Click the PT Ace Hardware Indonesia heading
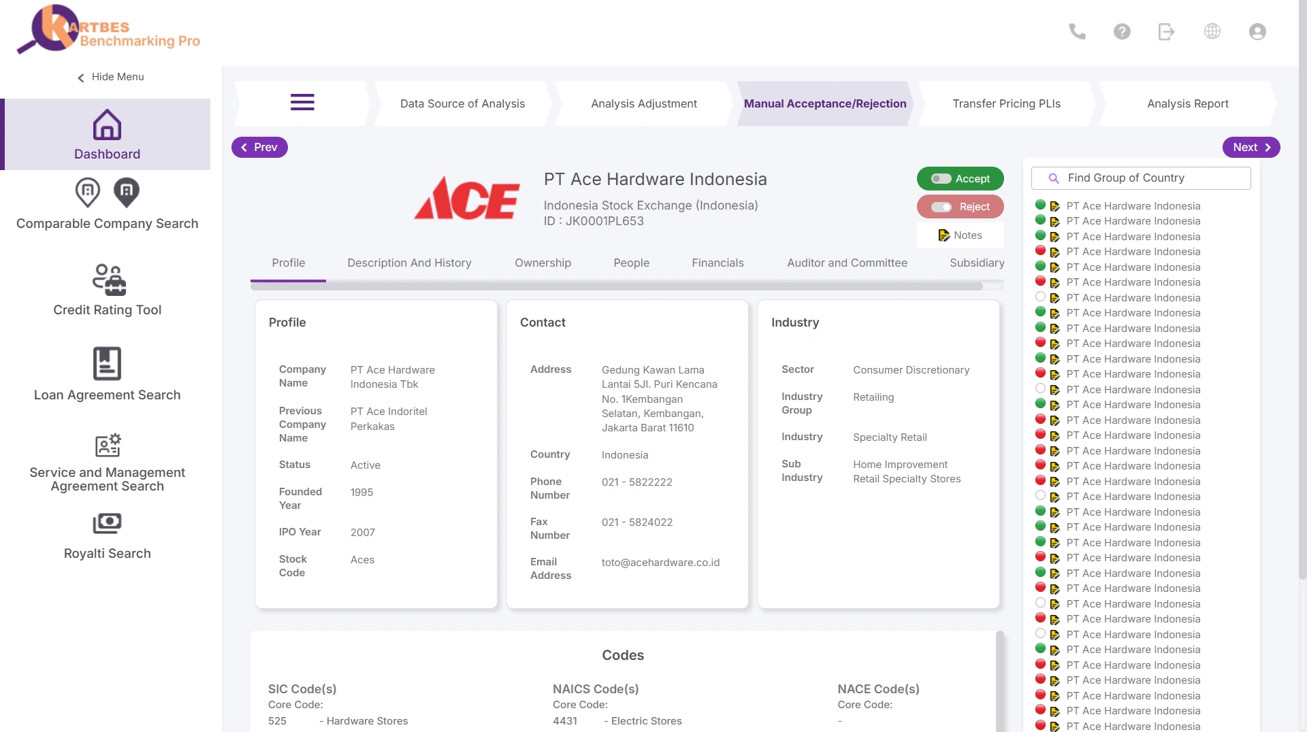The image size is (1307, 732). 655,179
